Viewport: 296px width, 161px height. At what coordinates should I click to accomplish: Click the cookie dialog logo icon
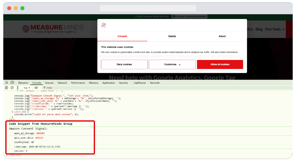(x=104, y=25)
